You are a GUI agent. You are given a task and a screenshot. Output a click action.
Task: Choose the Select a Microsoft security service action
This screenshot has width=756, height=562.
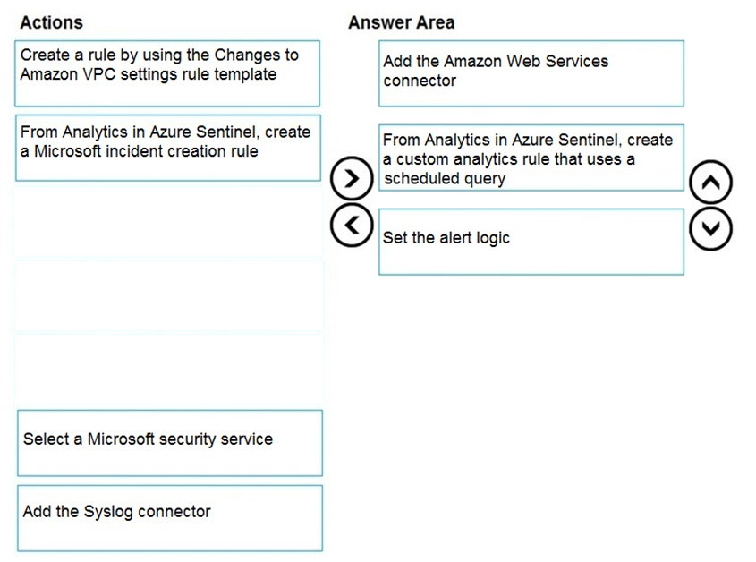[x=170, y=443]
